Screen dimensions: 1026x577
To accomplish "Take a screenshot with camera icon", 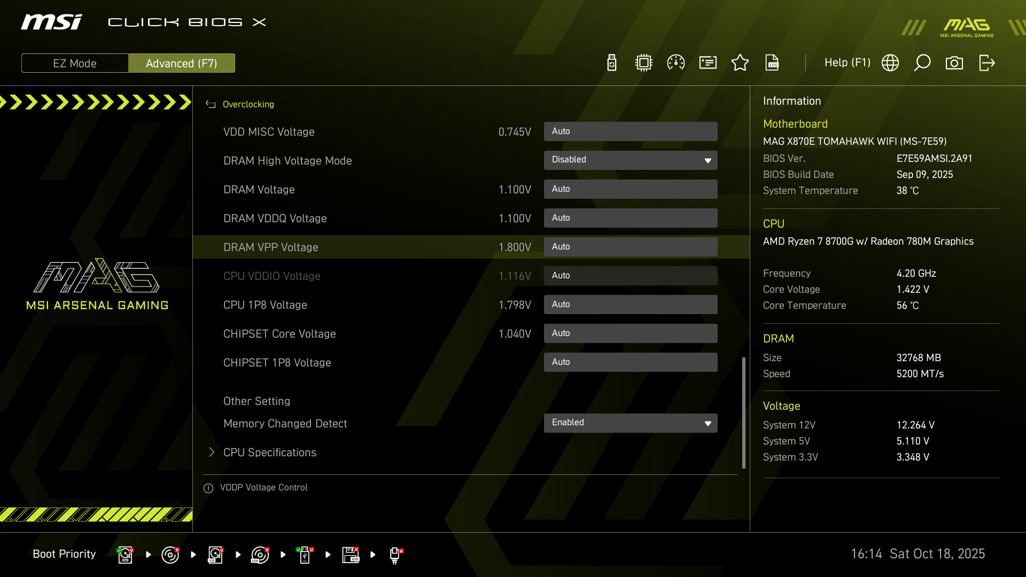I will (954, 63).
